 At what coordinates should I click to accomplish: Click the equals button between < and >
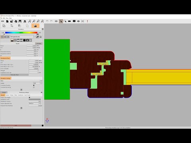[5, 37]
